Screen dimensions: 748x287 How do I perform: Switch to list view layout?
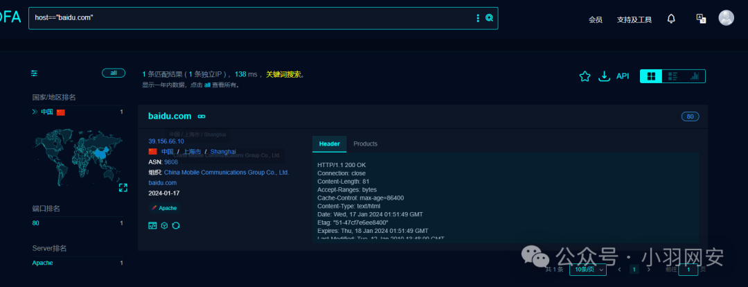[673, 76]
